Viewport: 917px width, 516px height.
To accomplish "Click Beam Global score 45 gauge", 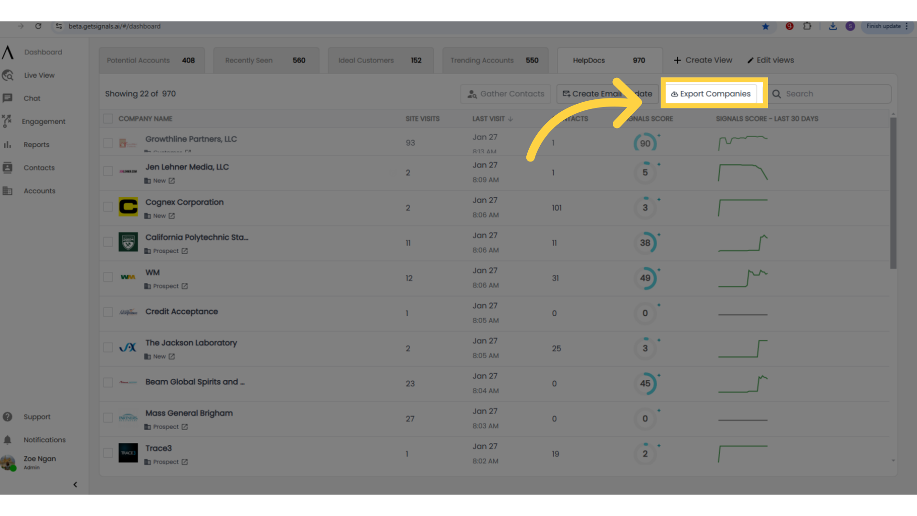I will pyautogui.click(x=645, y=383).
